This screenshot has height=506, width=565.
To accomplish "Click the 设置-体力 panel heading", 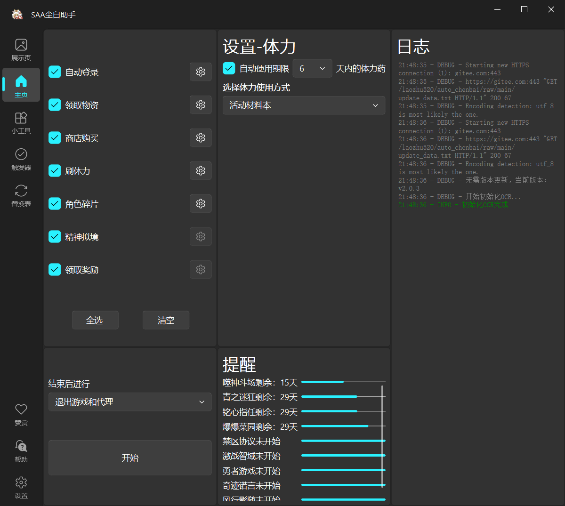I will [259, 47].
